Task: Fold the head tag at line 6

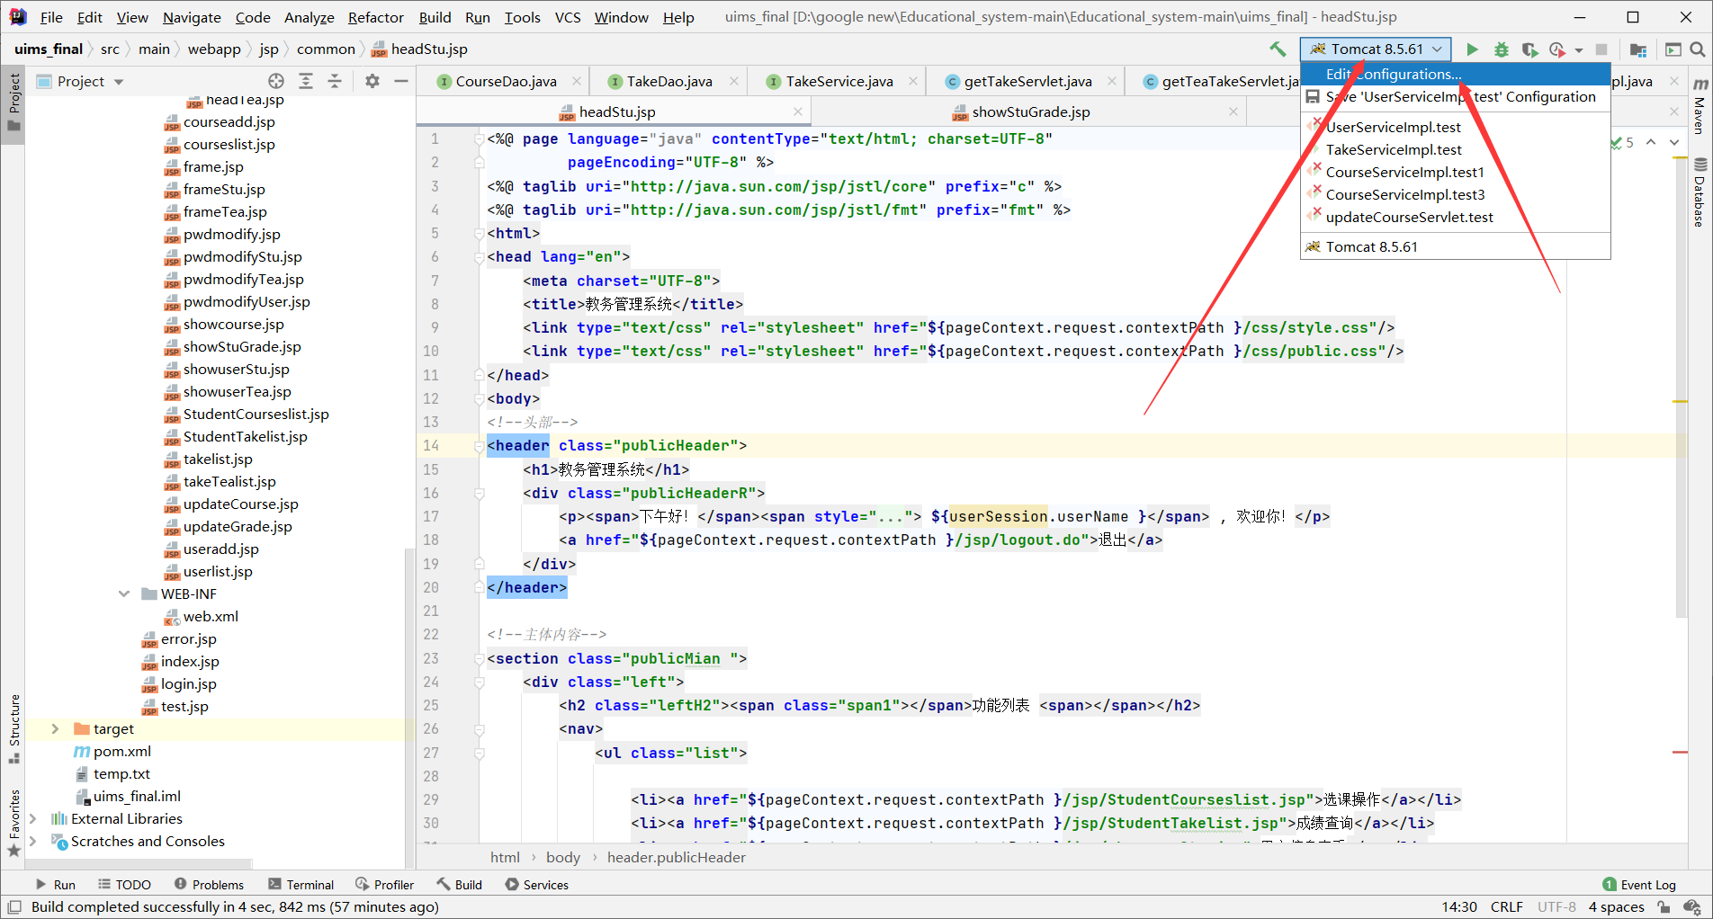Action: point(479,256)
